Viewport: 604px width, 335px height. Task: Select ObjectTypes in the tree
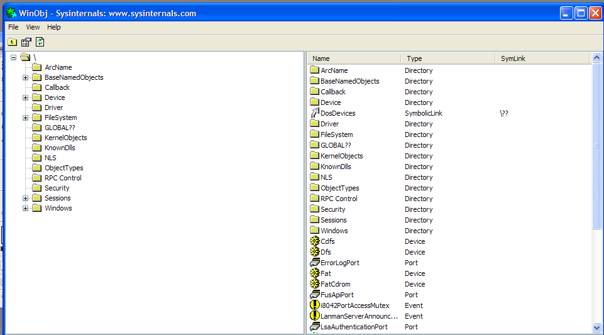[64, 168]
